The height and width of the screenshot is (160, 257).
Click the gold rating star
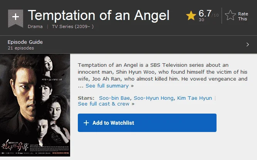pos(191,15)
